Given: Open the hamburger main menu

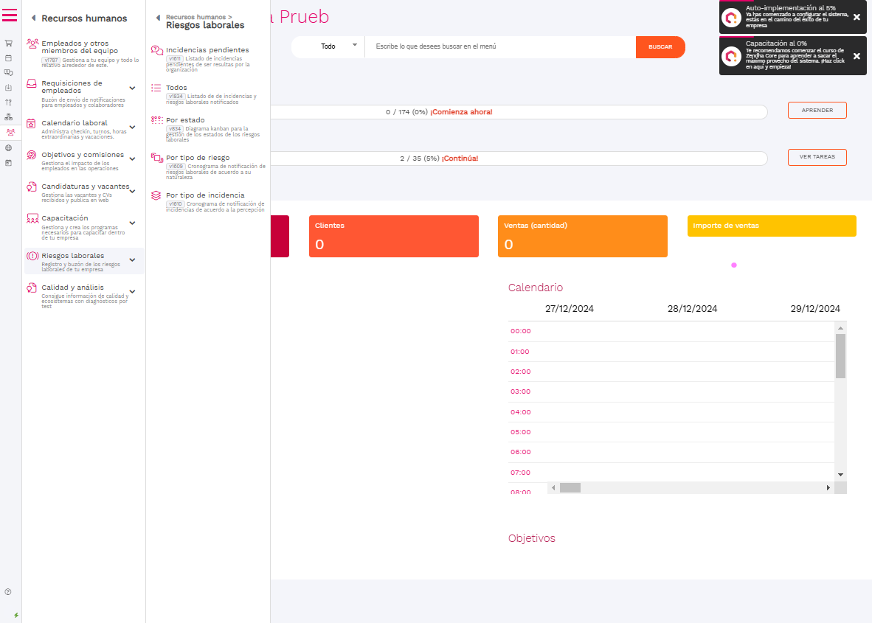Looking at the screenshot, I should pyautogui.click(x=10, y=16).
